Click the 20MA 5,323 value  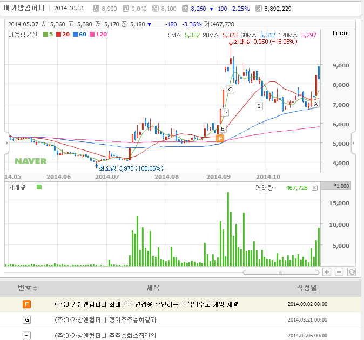tap(230, 35)
